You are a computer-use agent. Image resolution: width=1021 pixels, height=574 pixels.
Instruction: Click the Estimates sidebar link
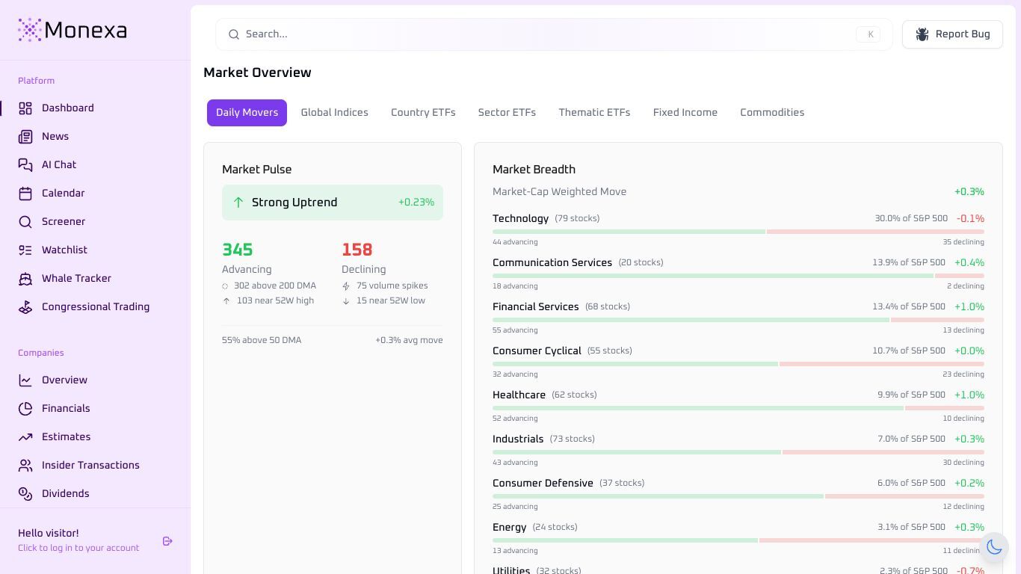[66, 437]
